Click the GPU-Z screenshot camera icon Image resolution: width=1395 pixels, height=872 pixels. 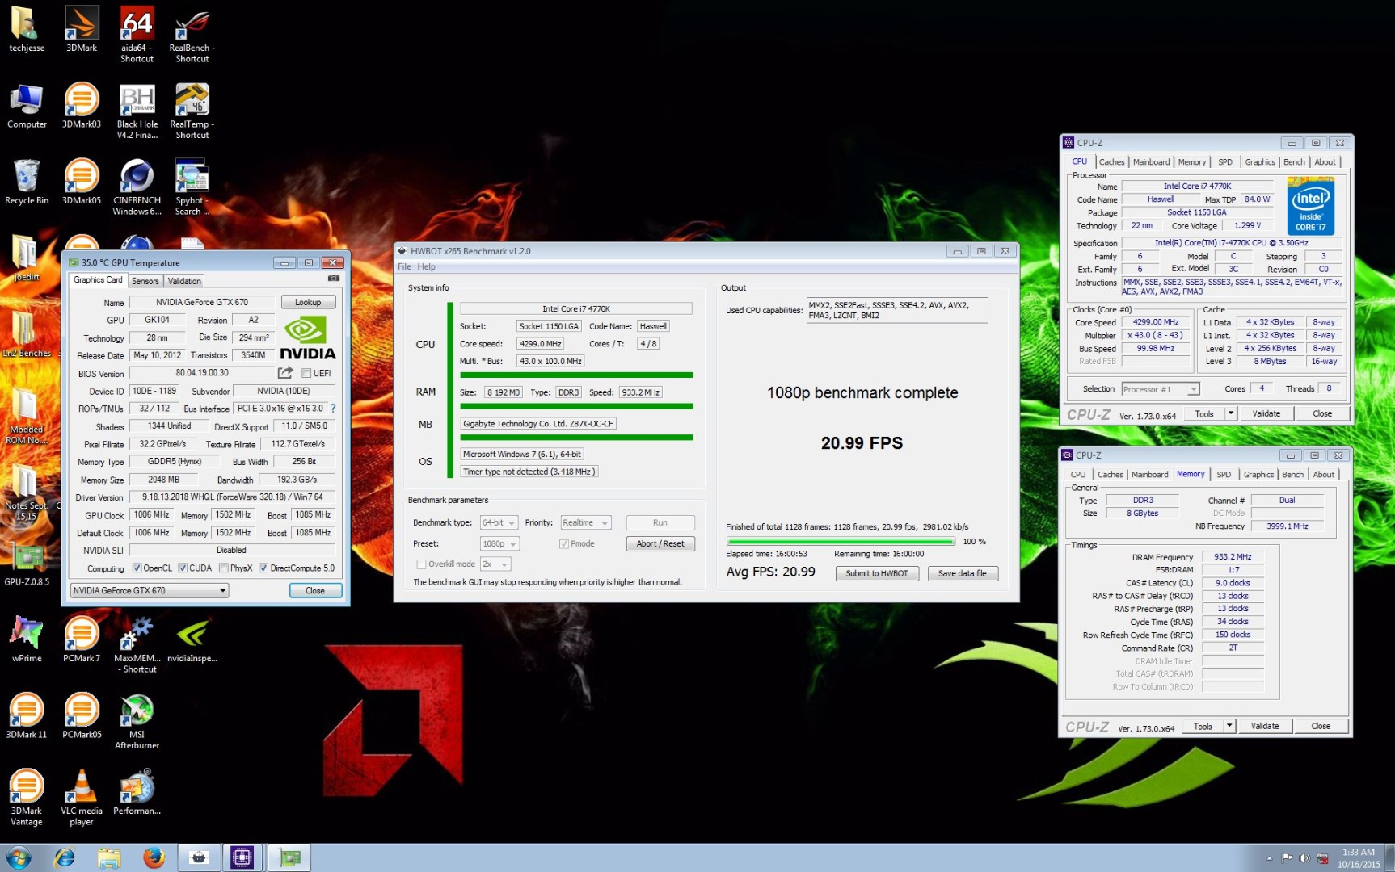334,279
